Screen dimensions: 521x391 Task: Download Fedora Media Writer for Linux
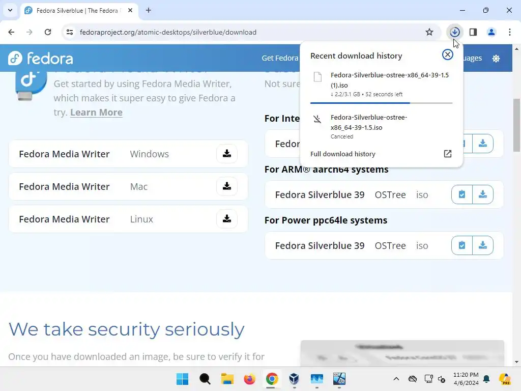pyautogui.click(x=227, y=219)
